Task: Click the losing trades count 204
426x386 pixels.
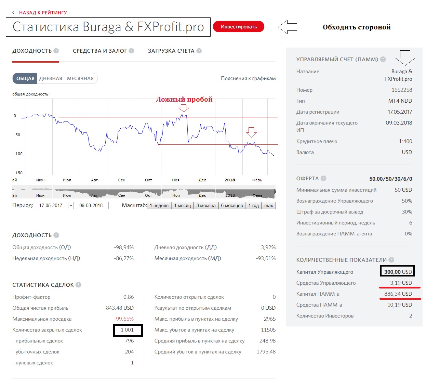Action: (129, 352)
